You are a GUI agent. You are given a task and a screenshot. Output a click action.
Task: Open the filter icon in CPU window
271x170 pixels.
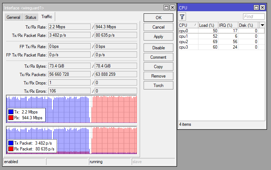tap(182, 17)
